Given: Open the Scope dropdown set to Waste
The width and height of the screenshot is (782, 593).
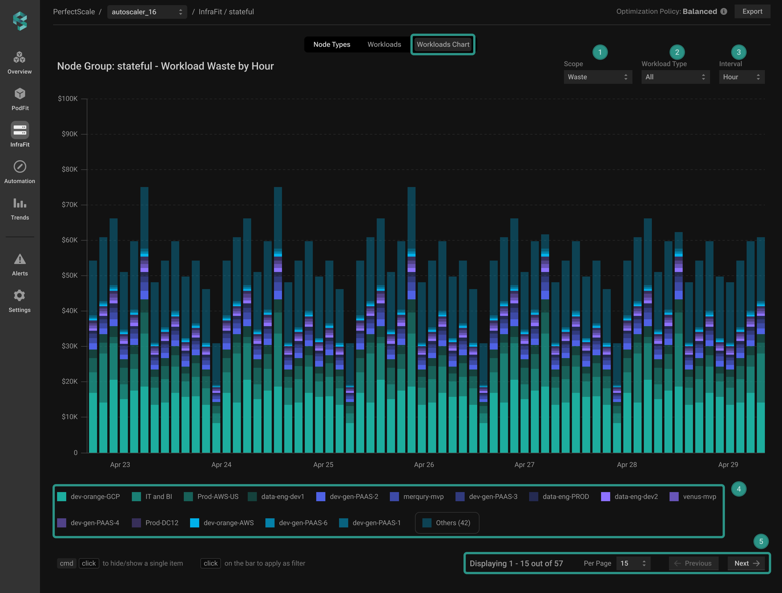Looking at the screenshot, I should click(597, 77).
